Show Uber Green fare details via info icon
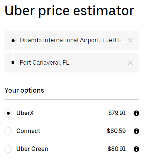 point(136,149)
